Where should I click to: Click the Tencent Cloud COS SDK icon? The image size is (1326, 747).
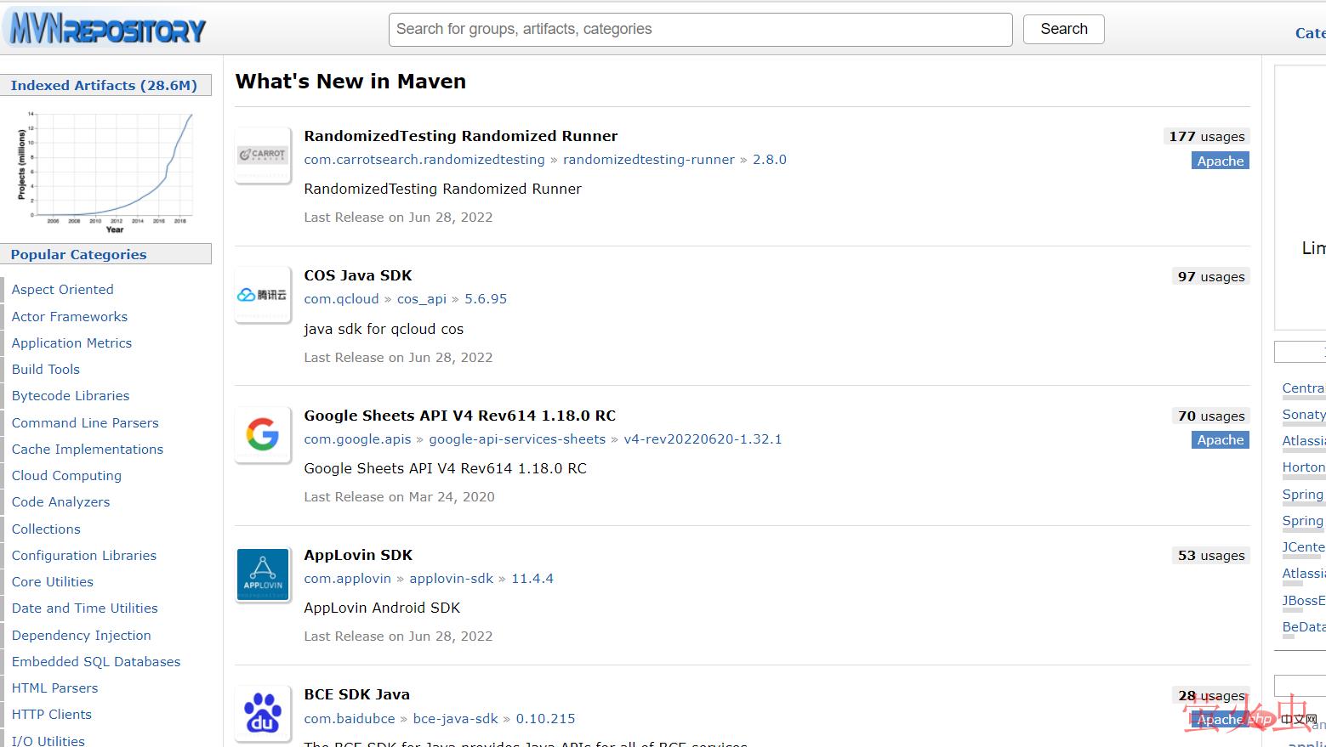[263, 295]
